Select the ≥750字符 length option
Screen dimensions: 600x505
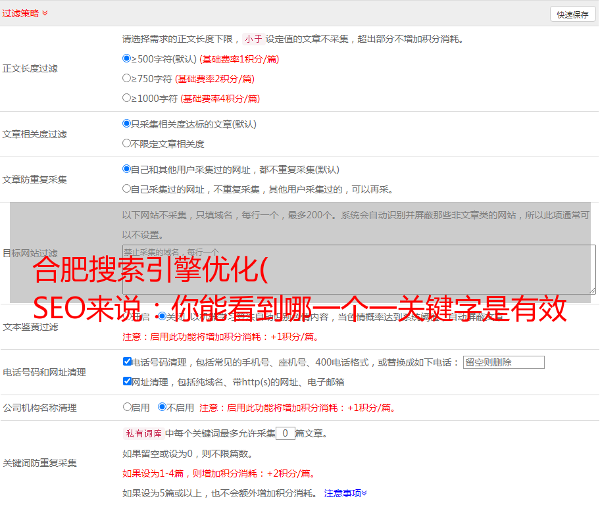(x=127, y=78)
